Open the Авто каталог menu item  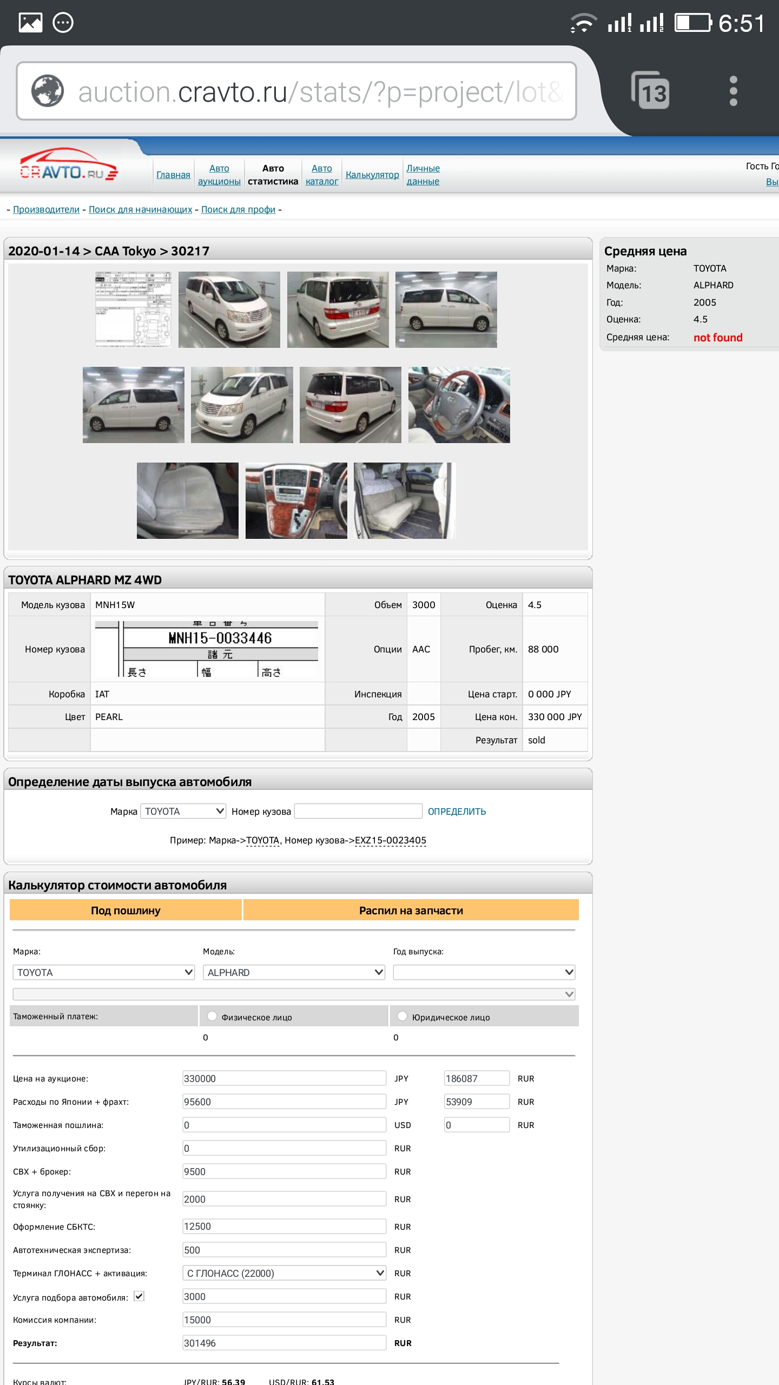click(322, 175)
